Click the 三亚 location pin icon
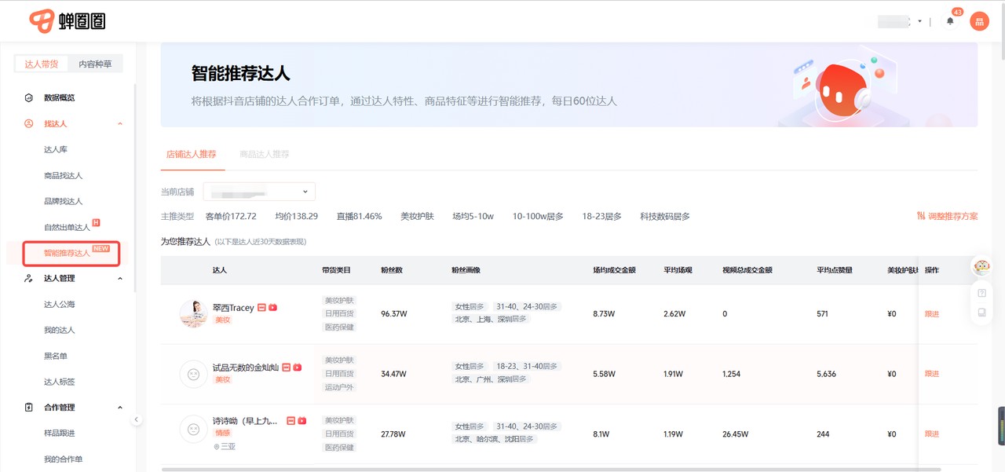Image resolution: width=1005 pixels, height=472 pixels. click(217, 446)
